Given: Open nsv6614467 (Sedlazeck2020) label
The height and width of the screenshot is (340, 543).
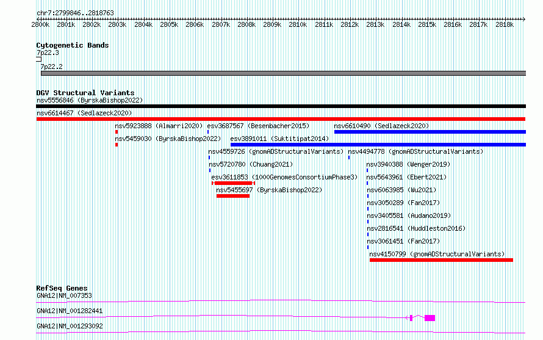Looking at the screenshot, I should click(x=84, y=113).
